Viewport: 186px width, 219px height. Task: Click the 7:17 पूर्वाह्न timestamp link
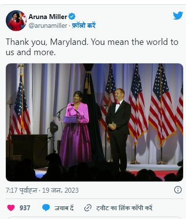(x=21, y=190)
